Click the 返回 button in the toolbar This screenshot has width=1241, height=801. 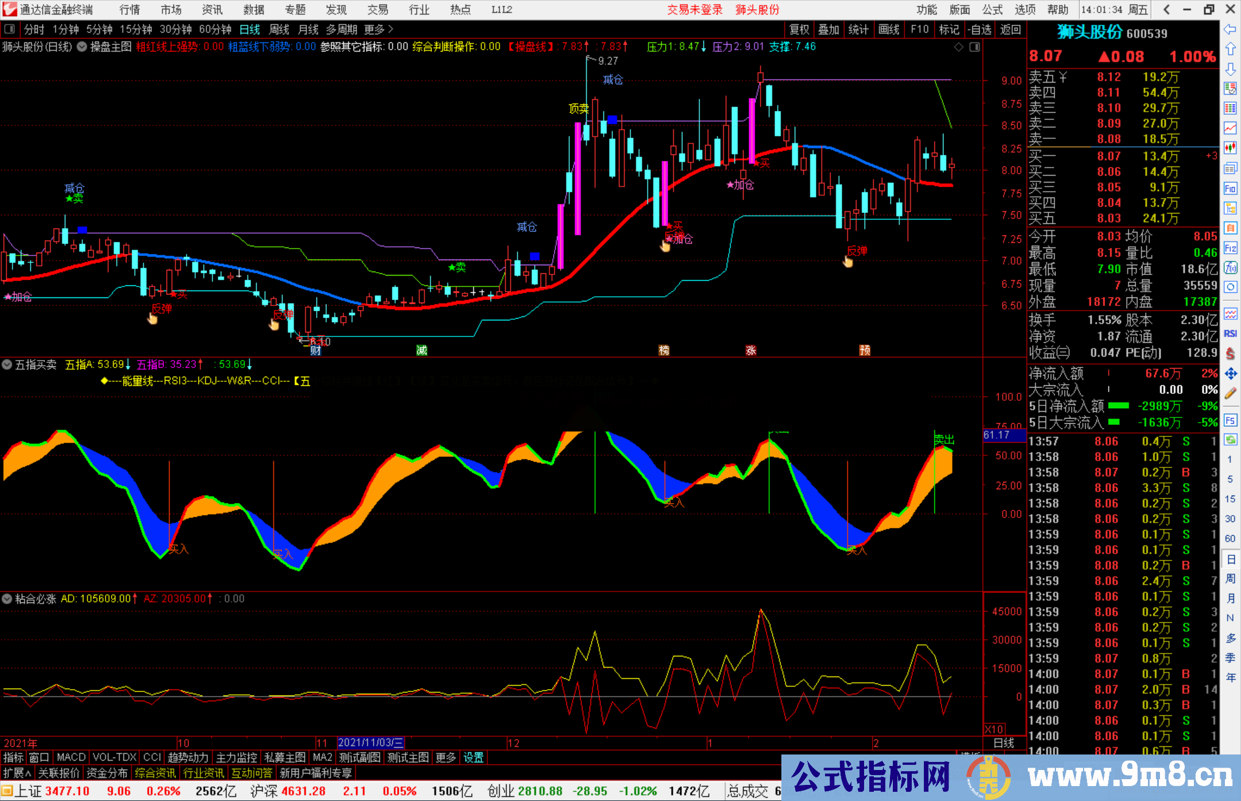[x=1009, y=29]
